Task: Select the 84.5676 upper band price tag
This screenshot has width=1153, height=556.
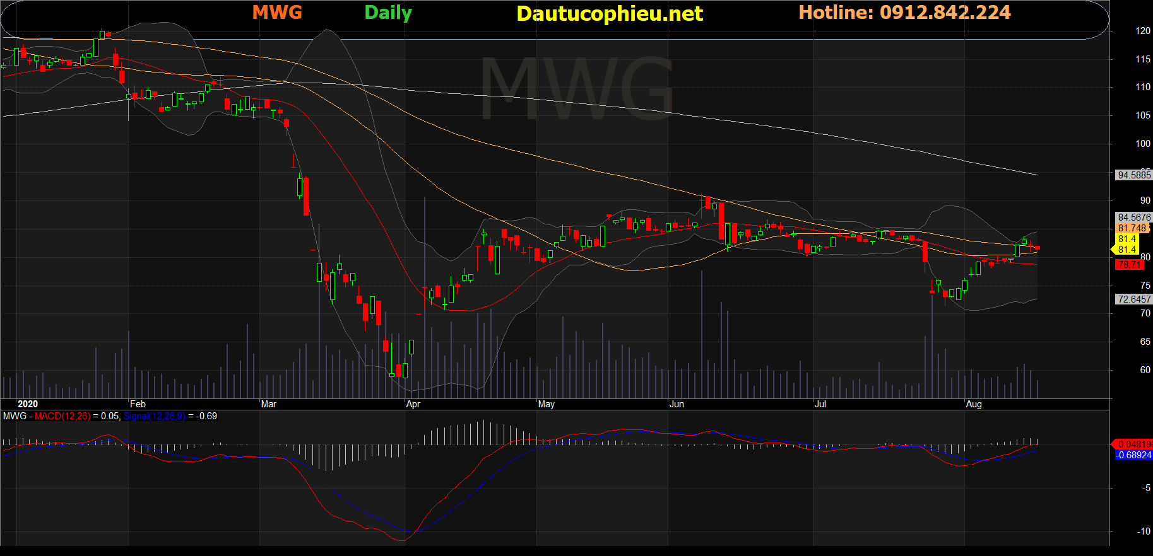Action: coord(1134,217)
